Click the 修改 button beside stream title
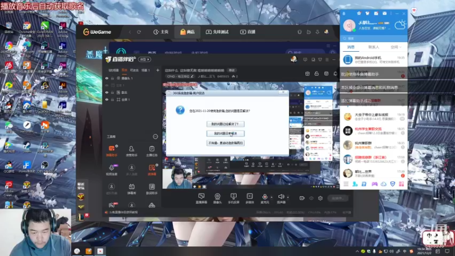This screenshot has width=455, height=256. pos(231,70)
